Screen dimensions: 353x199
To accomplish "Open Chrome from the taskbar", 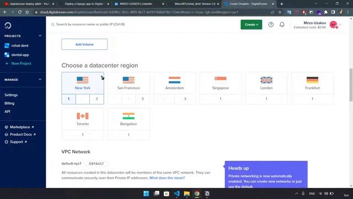I will (197, 193).
